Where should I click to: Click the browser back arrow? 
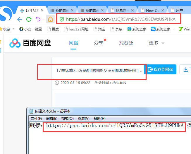click(20, 19)
